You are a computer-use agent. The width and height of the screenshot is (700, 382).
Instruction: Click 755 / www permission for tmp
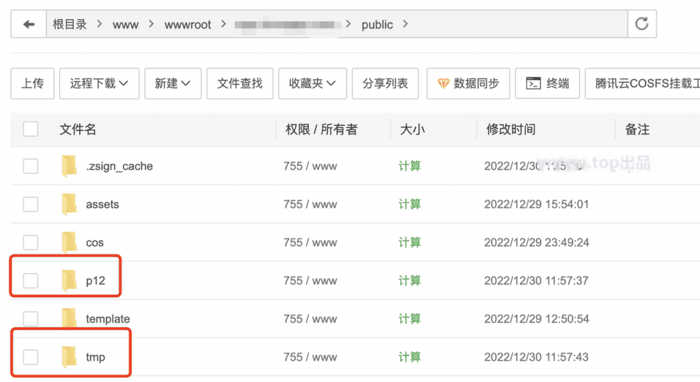[310, 357]
